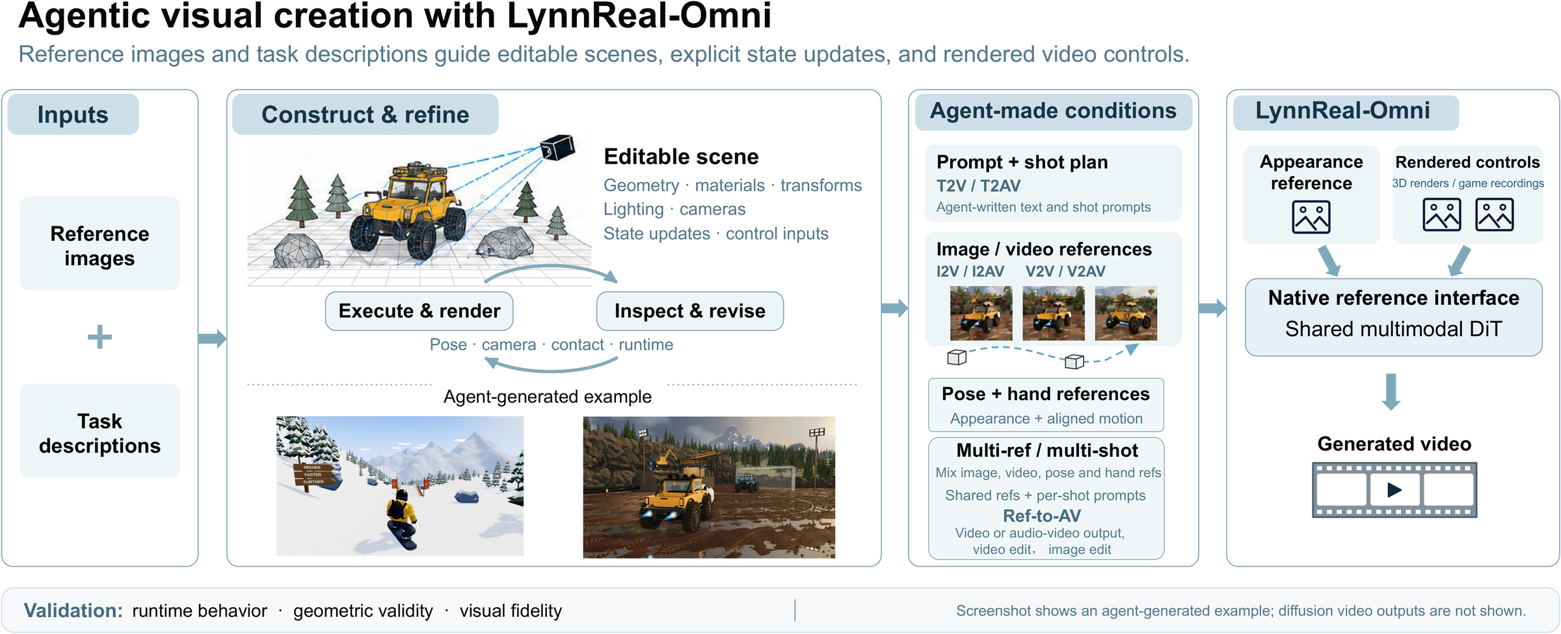The width and height of the screenshot is (1561, 634).
Task: Click the plus sign between the Inputs boxes
Action: pyautogui.click(x=100, y=337)
